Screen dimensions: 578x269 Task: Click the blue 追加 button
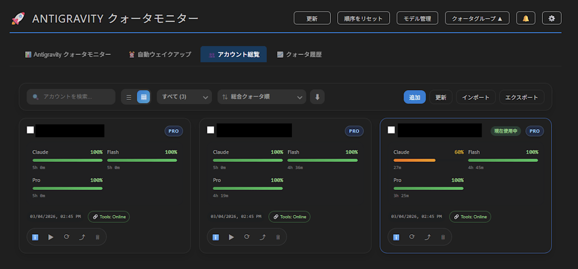click(415, 97)
